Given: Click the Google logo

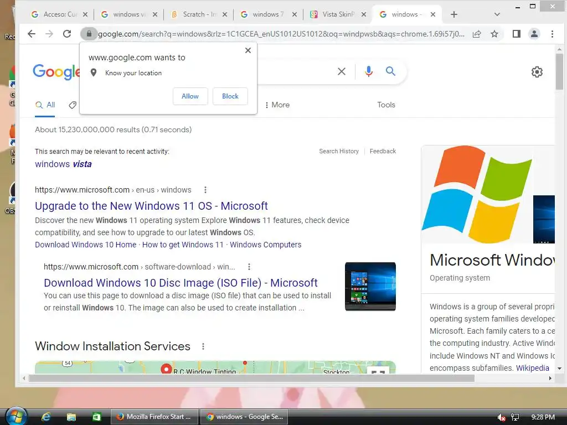Looking at the screenshot, I should (56, 71).
